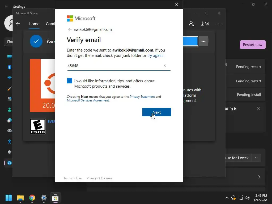Open Time & language icon in Settings sidebar
The width and height of the screenshot is (272, 204).
pyautogui.click(x=10, y=120)
